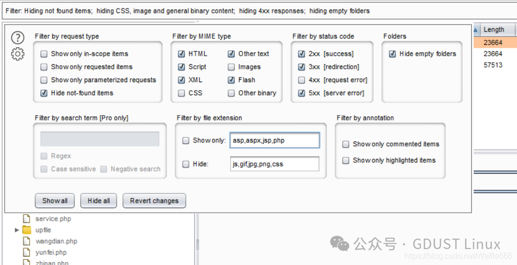517x265 pixels.
Task: Open the filter settings gear icon
Action: pos(17,54)
